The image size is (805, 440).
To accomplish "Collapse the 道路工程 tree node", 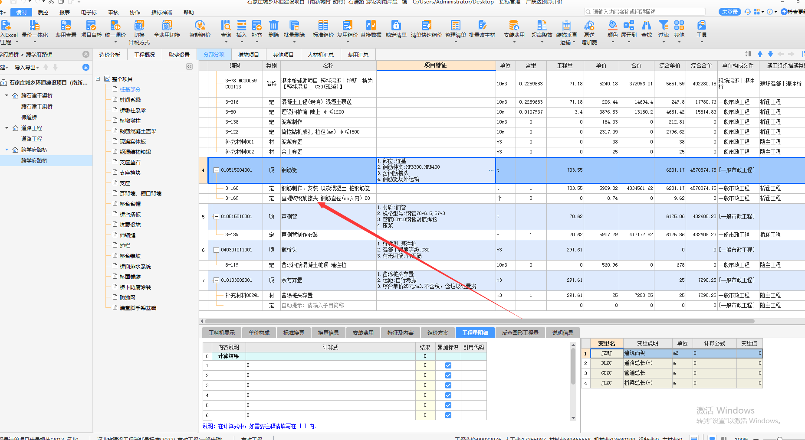I will (7, 128).
